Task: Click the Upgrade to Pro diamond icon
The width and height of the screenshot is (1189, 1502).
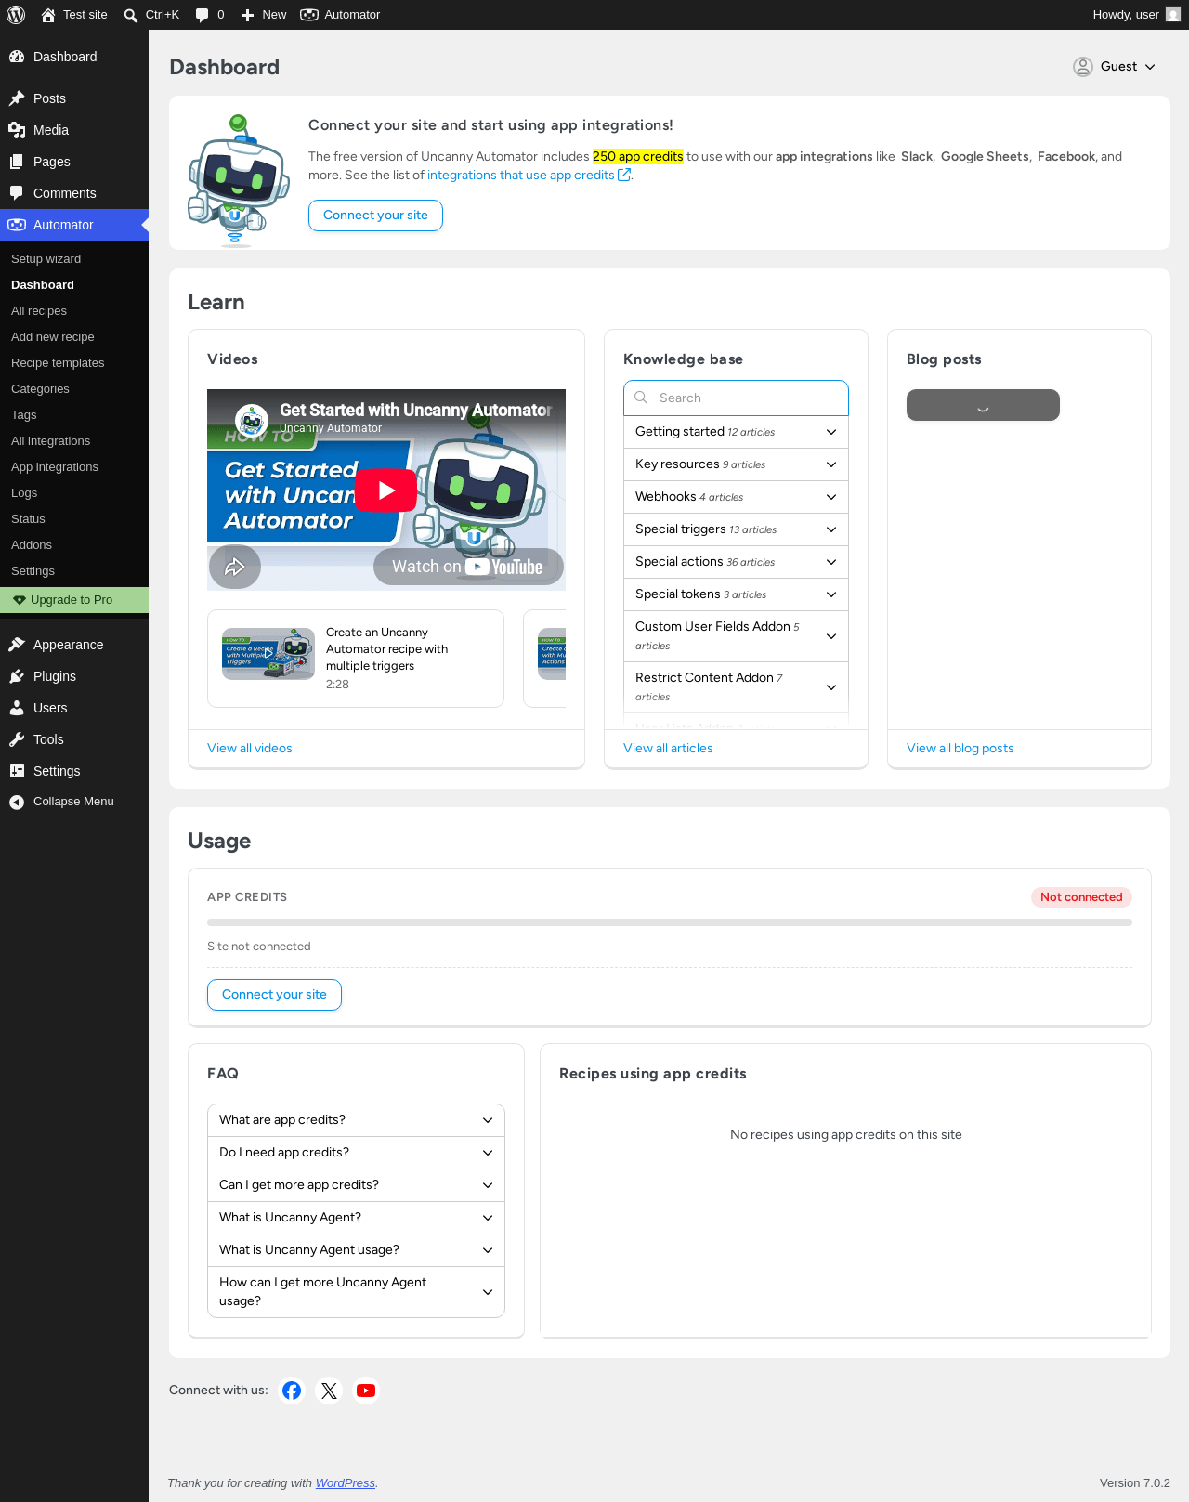Action: [19, 600]
